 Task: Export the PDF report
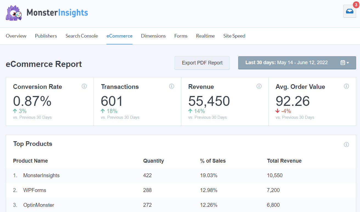202,63
